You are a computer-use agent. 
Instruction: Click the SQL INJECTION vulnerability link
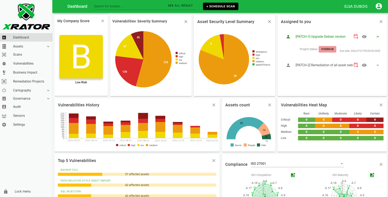(x=70, y=191)
